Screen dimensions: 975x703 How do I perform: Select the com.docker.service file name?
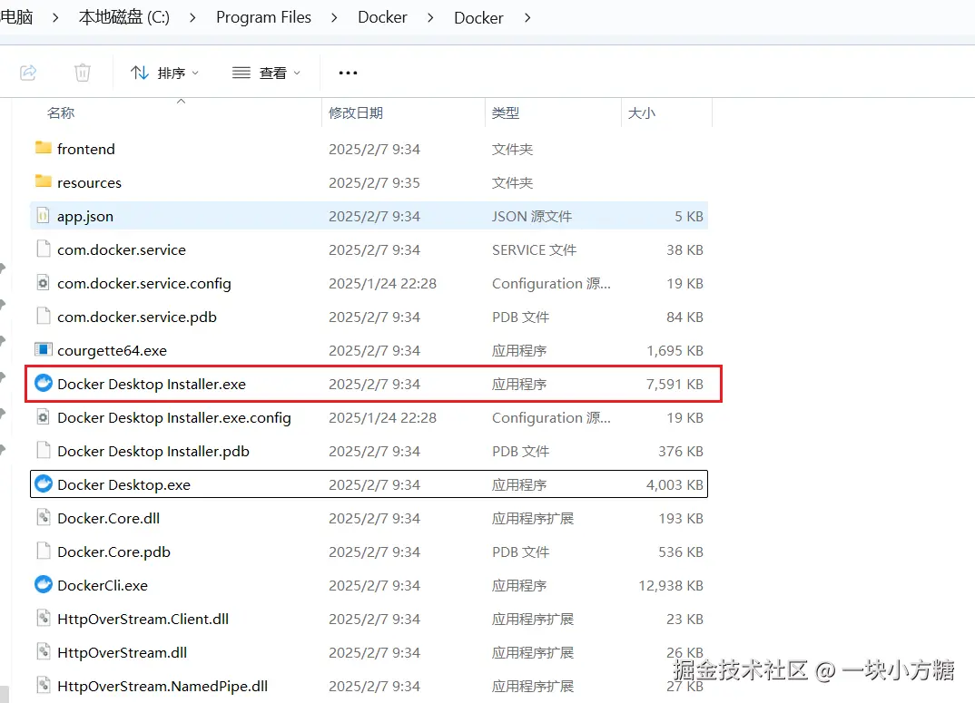pyautogui.click(x=122, y=249)
